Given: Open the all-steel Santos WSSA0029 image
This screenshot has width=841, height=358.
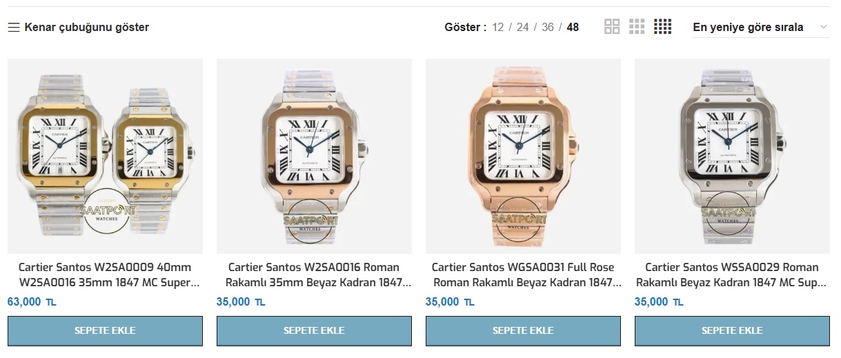Looking at the screenshot, I should pyautogui.click(x=732, y=156).
